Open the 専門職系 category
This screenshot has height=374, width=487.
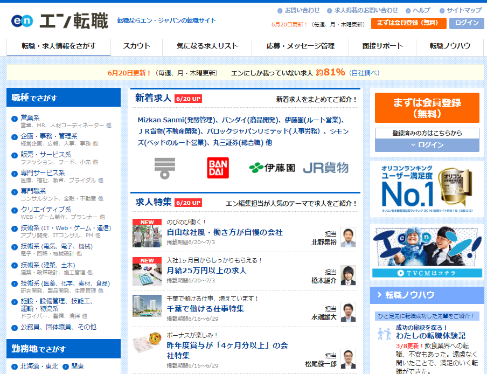33,191
